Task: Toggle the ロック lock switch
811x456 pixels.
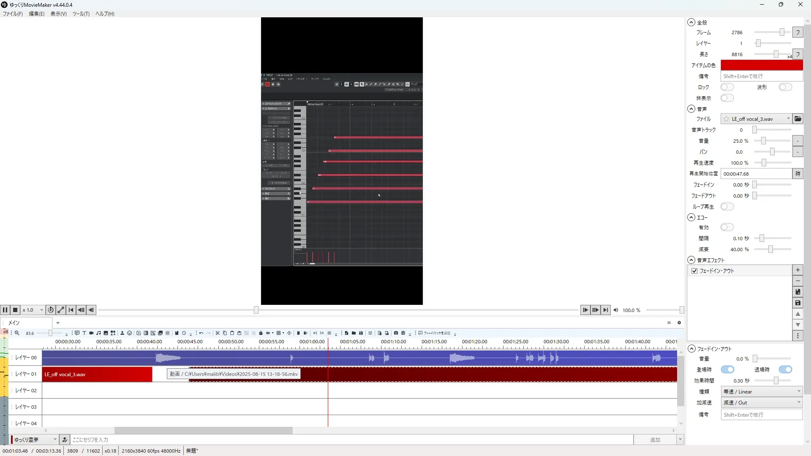Action: coord(727,87)
